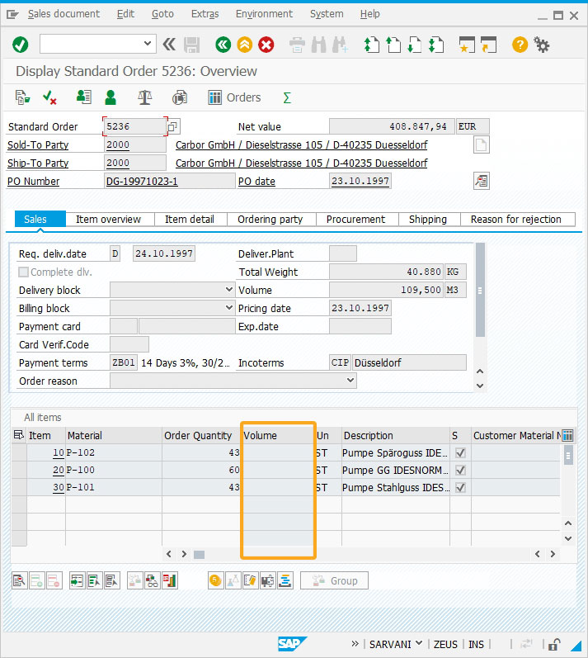Click the Standard Order number field
588x658 pixels.
(x=134, y=126)
